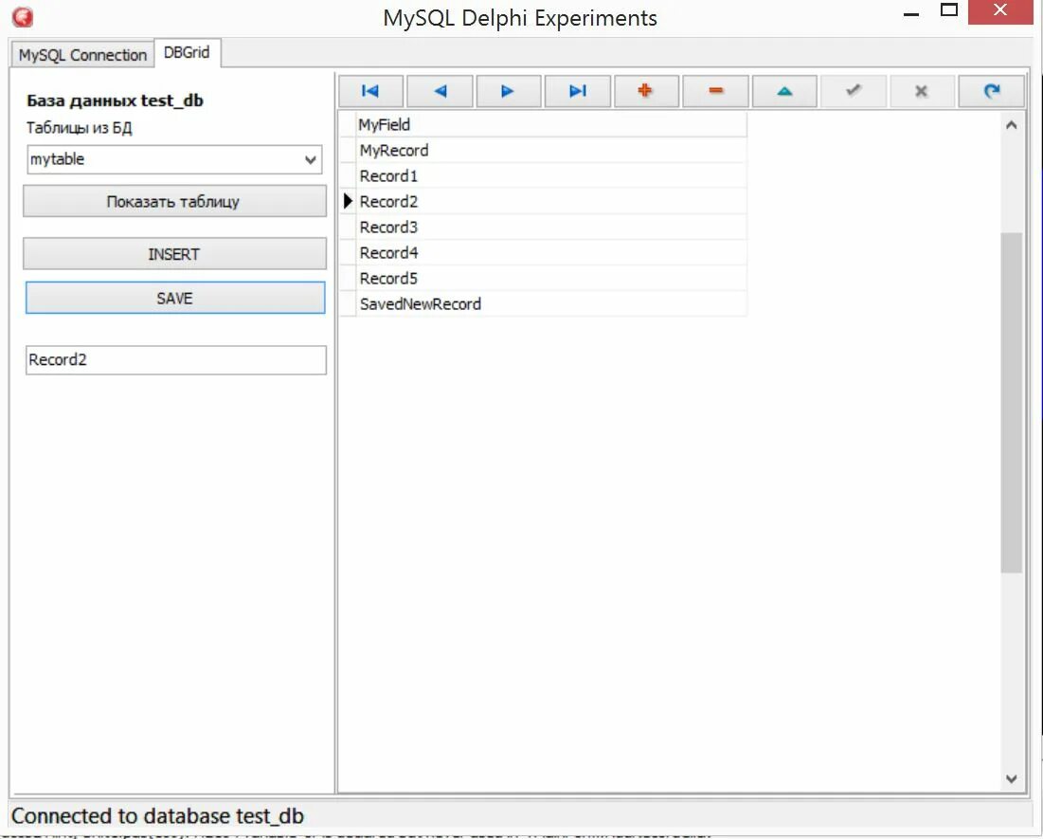Select the Record3 row in grid

(x=550, y=228)
